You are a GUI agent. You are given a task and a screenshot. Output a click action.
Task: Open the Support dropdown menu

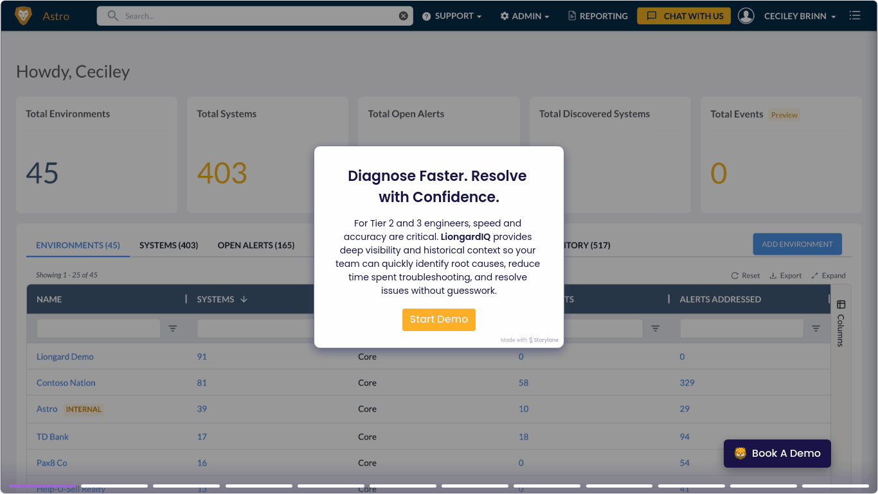452,16
